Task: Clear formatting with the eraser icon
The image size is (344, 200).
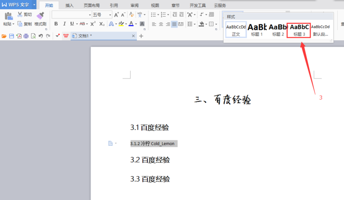Action: tap(132, 14)
